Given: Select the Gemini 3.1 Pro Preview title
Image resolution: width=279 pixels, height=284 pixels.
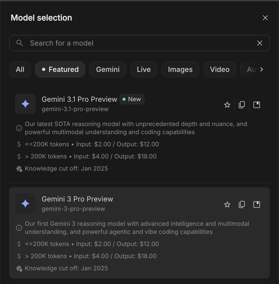Looking at the screenshot, I should pos(79,99).
